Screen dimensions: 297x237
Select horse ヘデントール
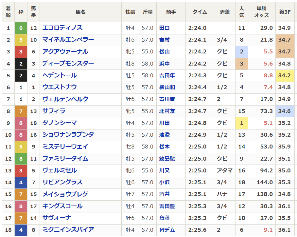(x=60, y=75)
